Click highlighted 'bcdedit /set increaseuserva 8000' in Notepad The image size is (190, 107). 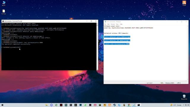117,44
